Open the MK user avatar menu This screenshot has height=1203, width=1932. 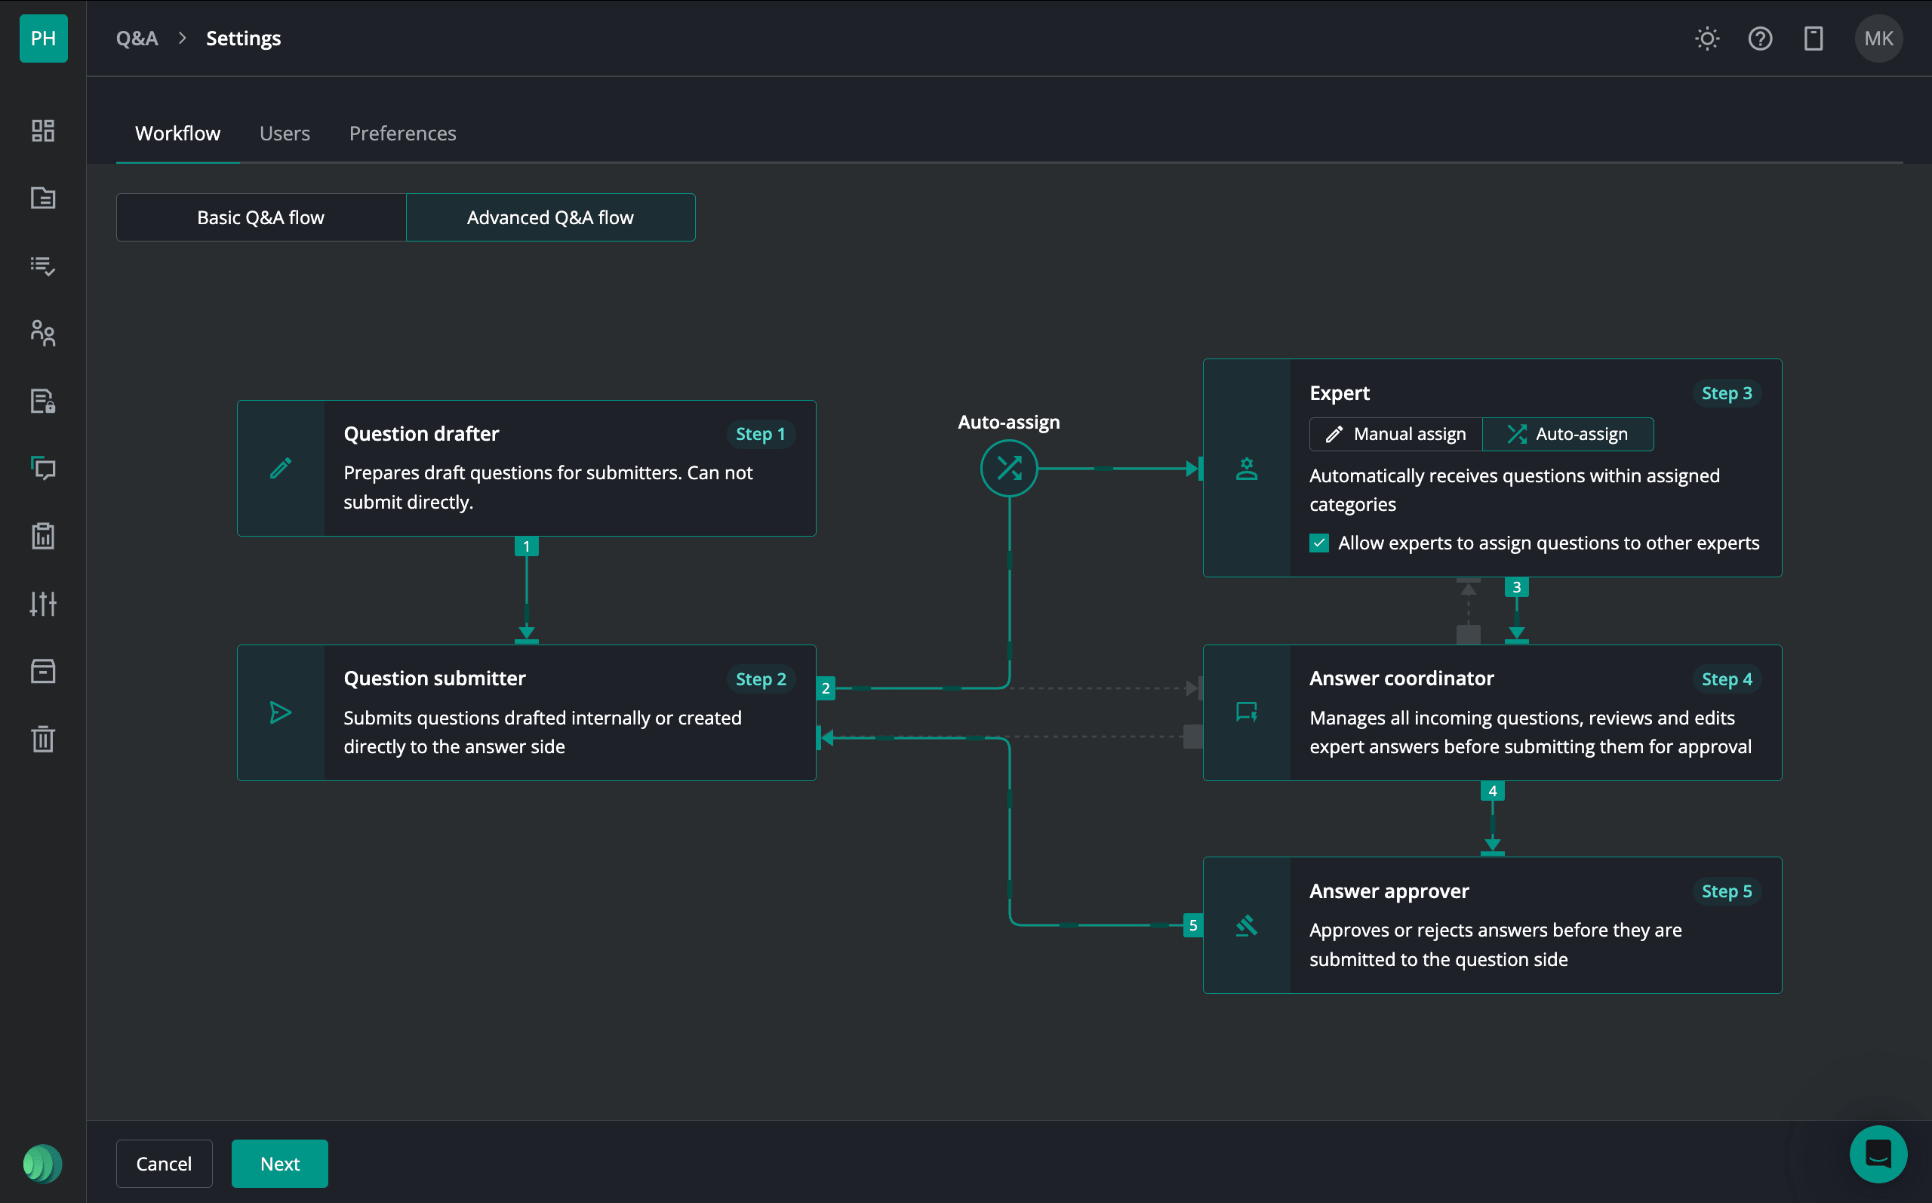(1878, 38)
